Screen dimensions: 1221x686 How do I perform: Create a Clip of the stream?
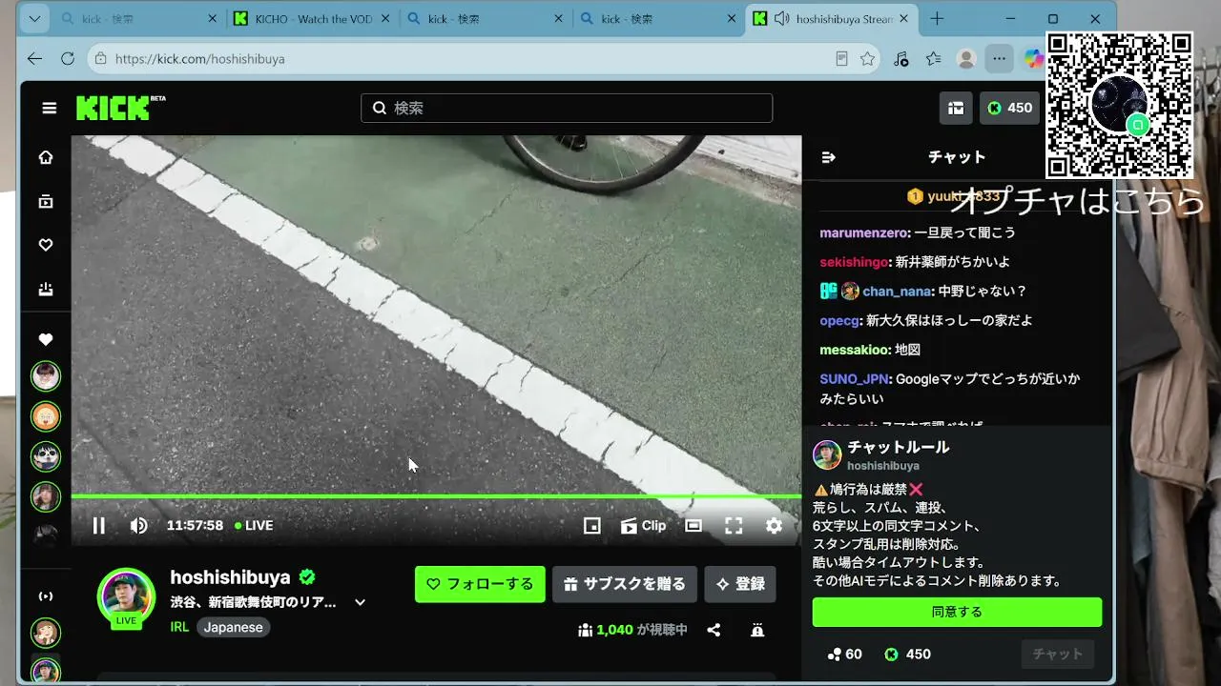click(x=643, y=525)
